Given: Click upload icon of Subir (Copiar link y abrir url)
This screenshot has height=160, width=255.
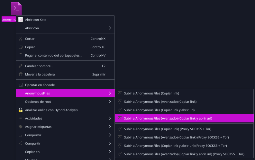Looking at the screenshot, I should pos(120,110).
